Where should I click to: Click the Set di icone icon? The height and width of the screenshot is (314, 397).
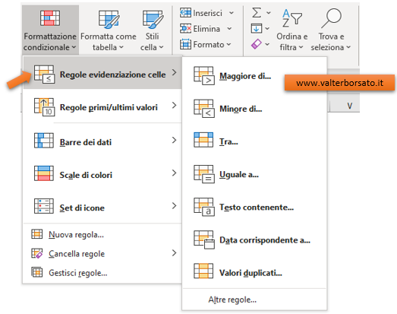coord(44,206)
